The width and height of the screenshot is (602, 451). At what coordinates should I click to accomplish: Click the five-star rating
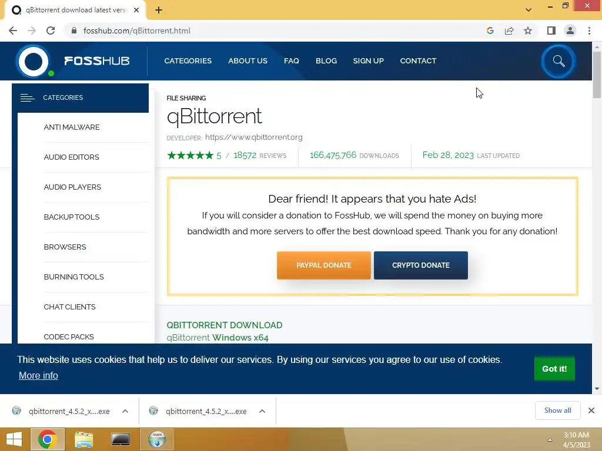click(x=190, y=155)
